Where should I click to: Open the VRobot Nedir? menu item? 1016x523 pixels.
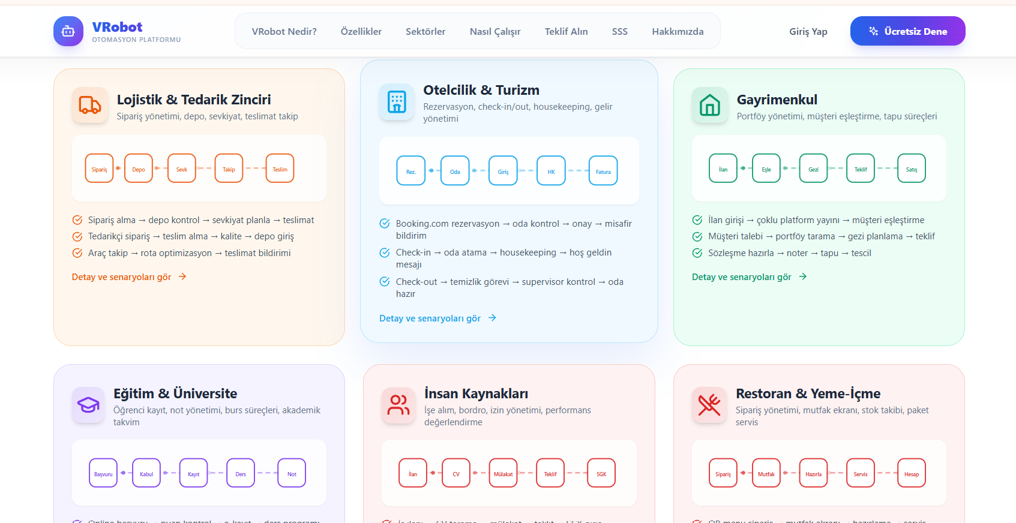284,31
